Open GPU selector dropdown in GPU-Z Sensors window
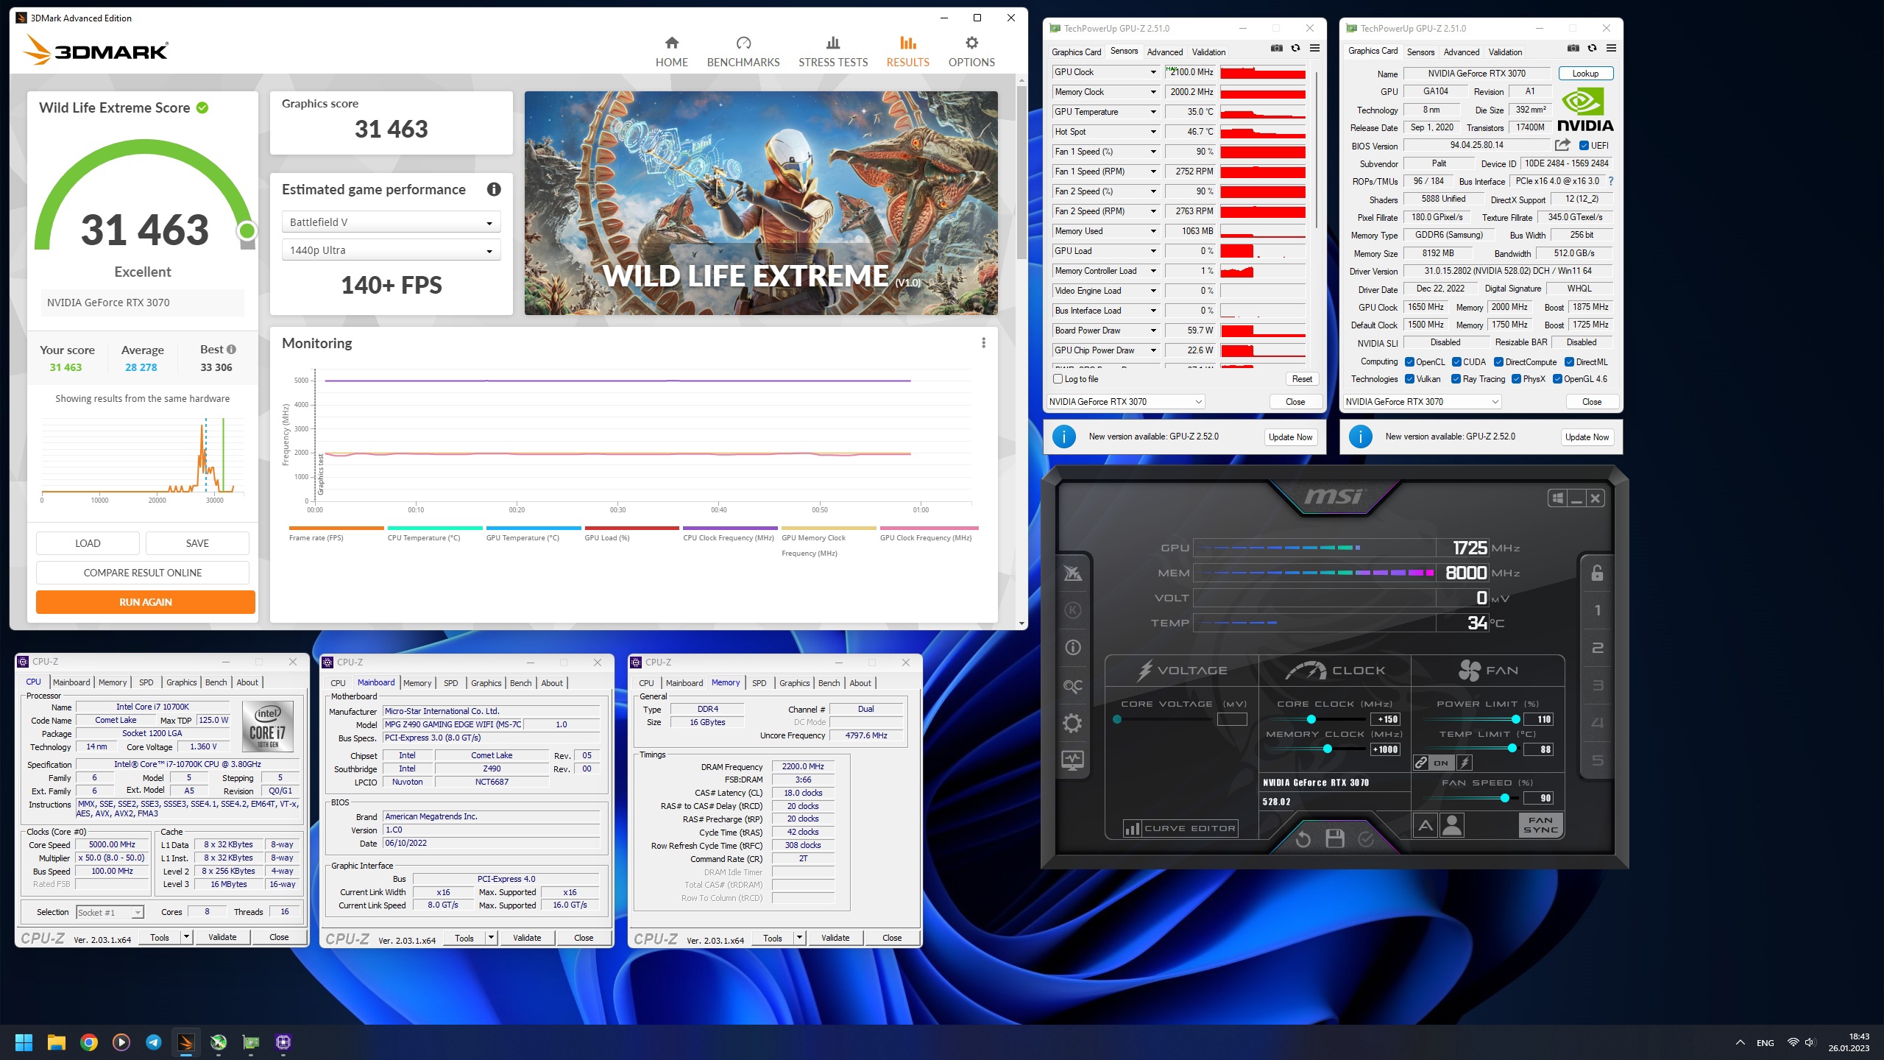Screen dimensions: 1884x1060 click(1125, 401)
